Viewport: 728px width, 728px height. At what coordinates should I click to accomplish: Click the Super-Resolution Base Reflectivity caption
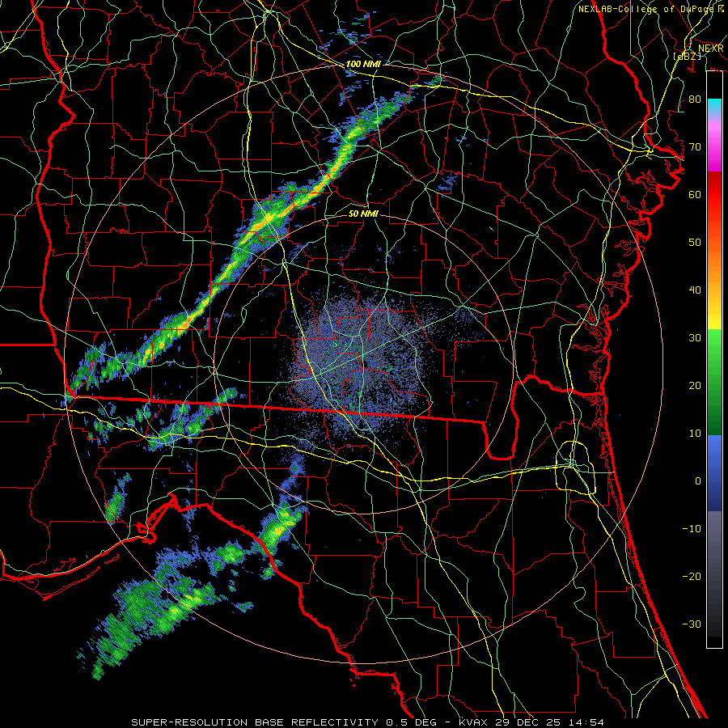tap(368, 722)
